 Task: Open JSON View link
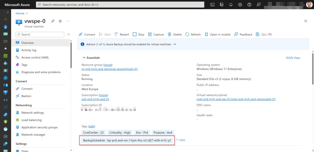[293, 58]
